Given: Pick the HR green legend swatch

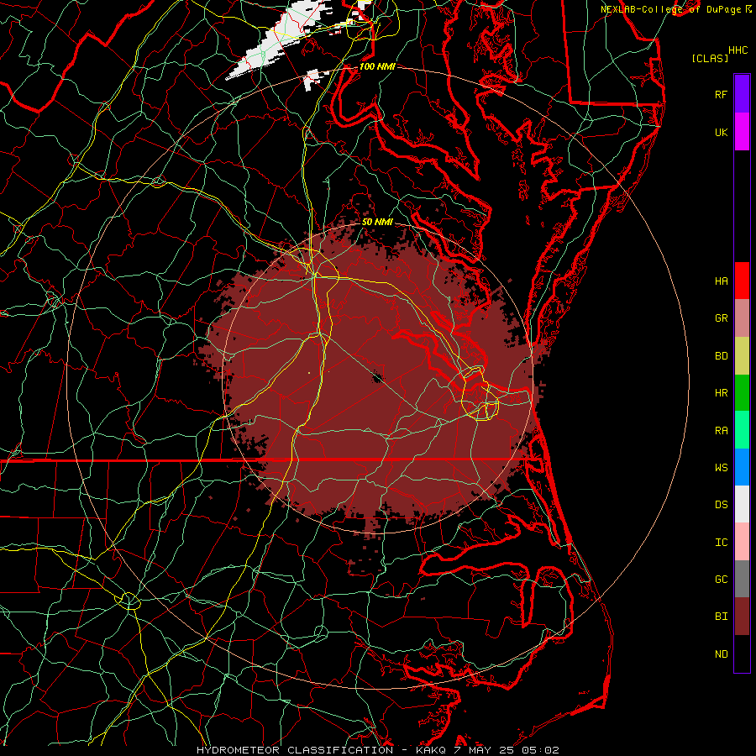Looking at the screenshot, I should (742, 393).
